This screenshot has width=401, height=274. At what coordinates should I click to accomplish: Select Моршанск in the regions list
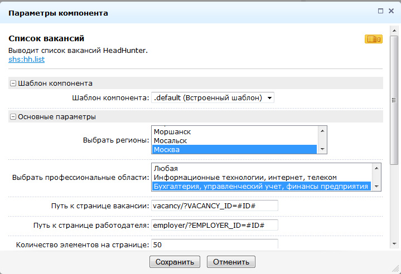tap(234, 131)
